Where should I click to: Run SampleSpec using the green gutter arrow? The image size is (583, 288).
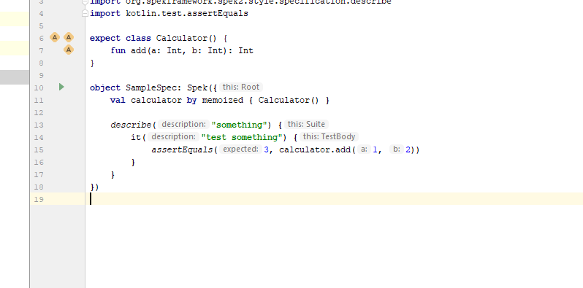(61, 87)
